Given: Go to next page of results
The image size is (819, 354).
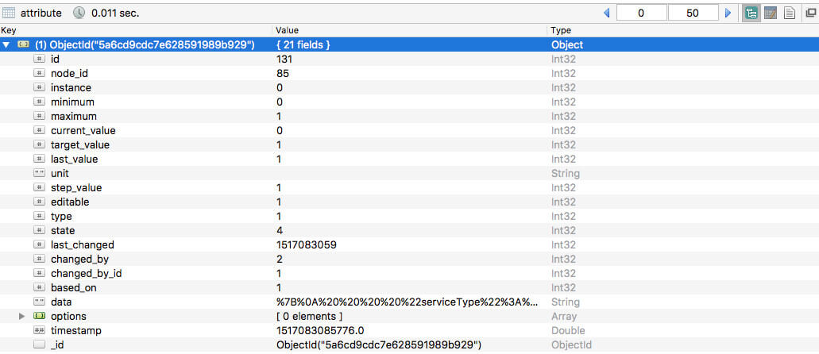Looking at the screenshot, I should (x=728, y=13).
